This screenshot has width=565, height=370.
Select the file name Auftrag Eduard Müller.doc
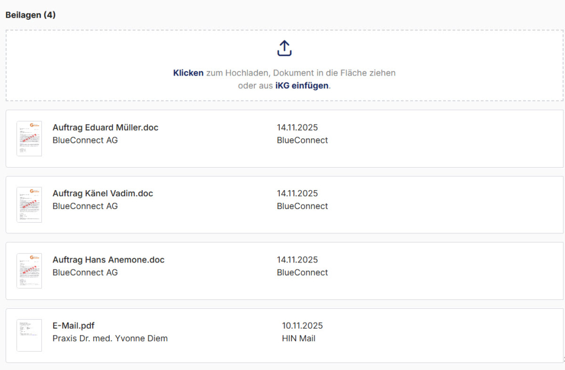[x=105, y=127]
